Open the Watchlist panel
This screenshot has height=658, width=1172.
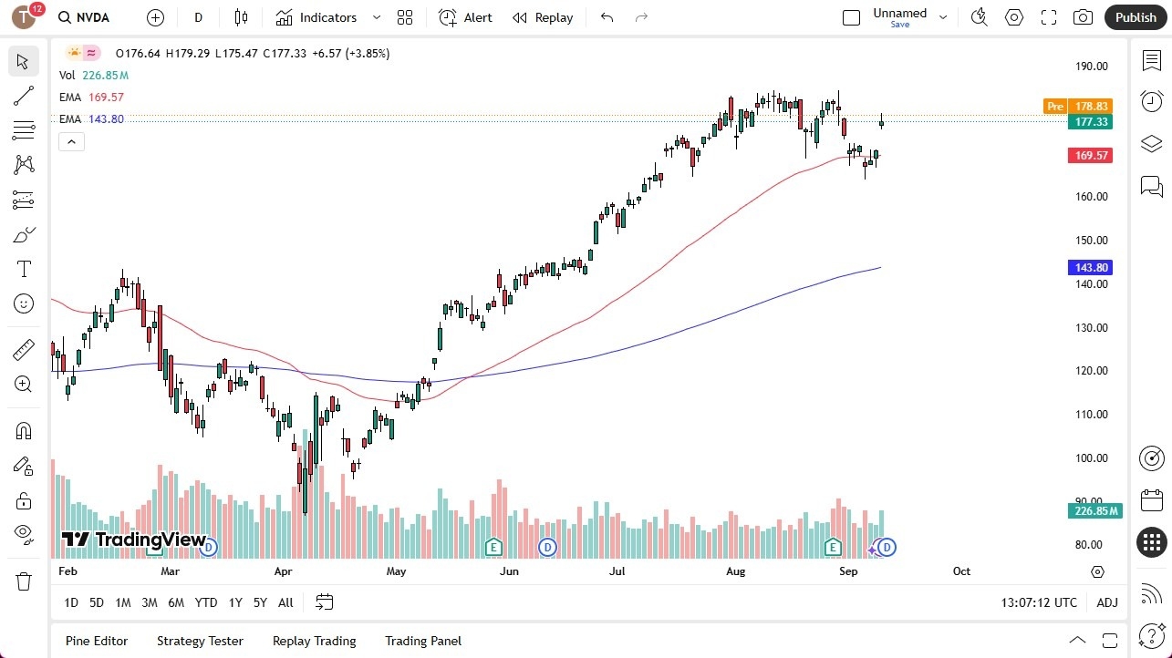point(1151,60)
